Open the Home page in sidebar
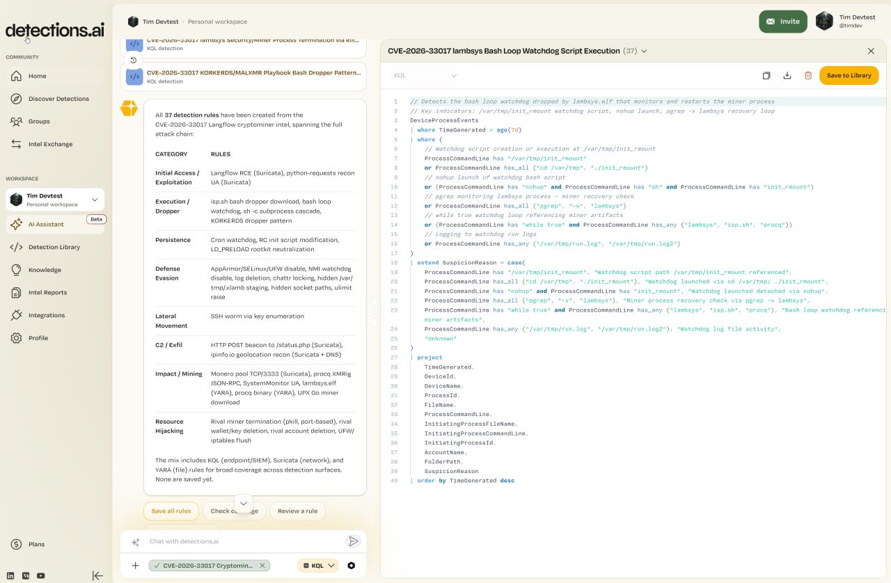This screenshot has width=891, height=583. pyautogui.click(x=38, y=76)
